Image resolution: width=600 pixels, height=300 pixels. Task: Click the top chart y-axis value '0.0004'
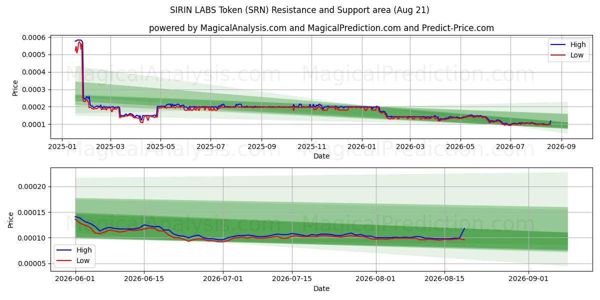pyautogui.click(x=33, y=72)
